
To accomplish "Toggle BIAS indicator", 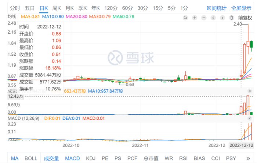I will pyautogui.click(x=199, y=159).
